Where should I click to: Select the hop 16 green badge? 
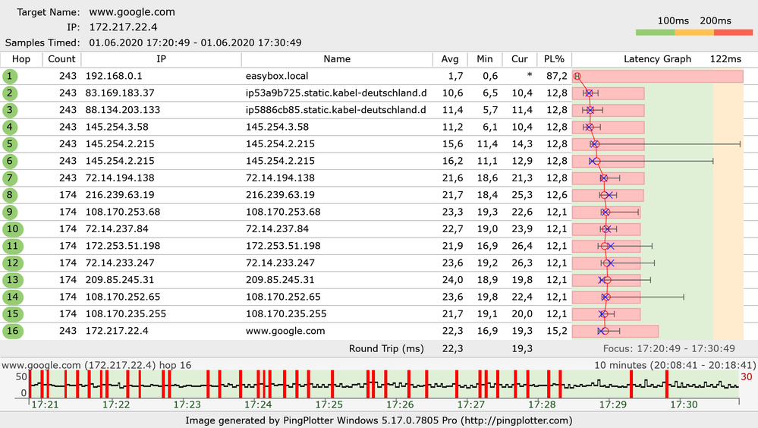click(x=13, y=331)
